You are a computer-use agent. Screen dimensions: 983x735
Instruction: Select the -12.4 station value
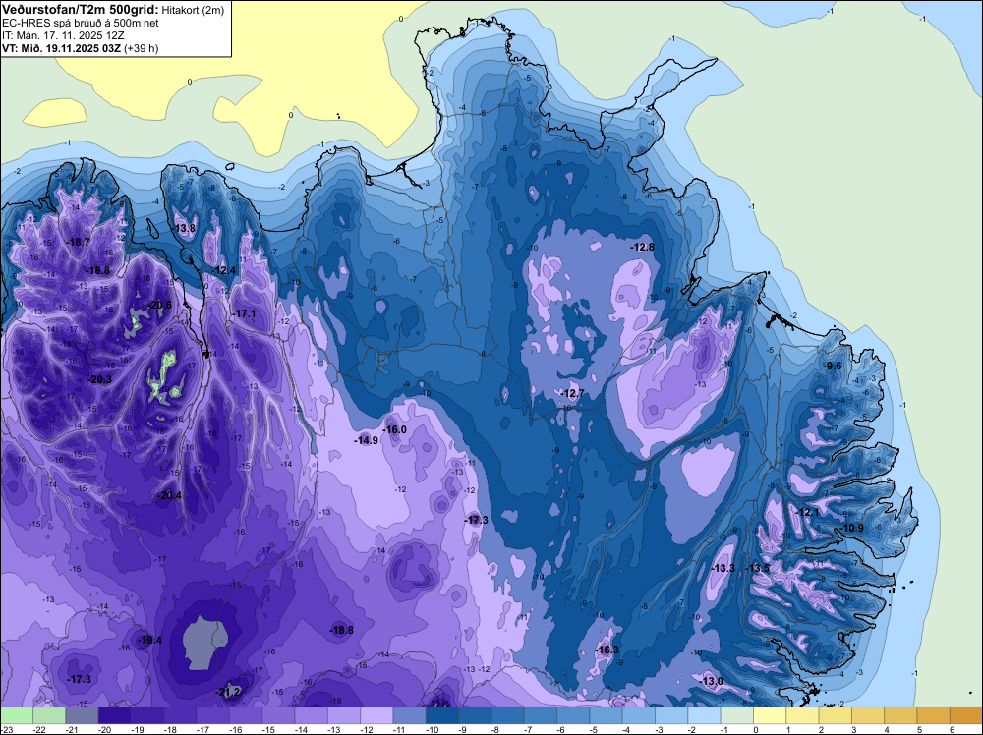tap(224, 270)
